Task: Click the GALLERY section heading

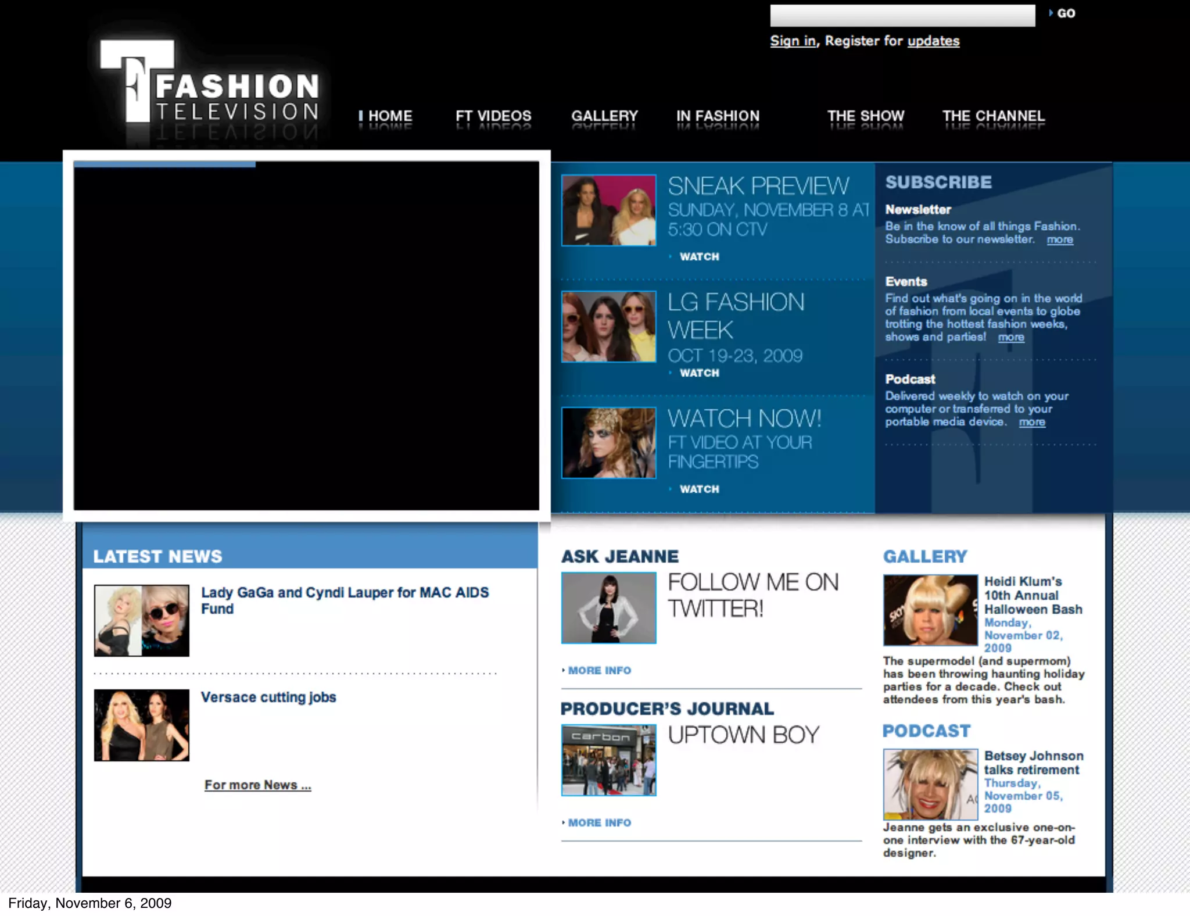Action: coord(925,556)
